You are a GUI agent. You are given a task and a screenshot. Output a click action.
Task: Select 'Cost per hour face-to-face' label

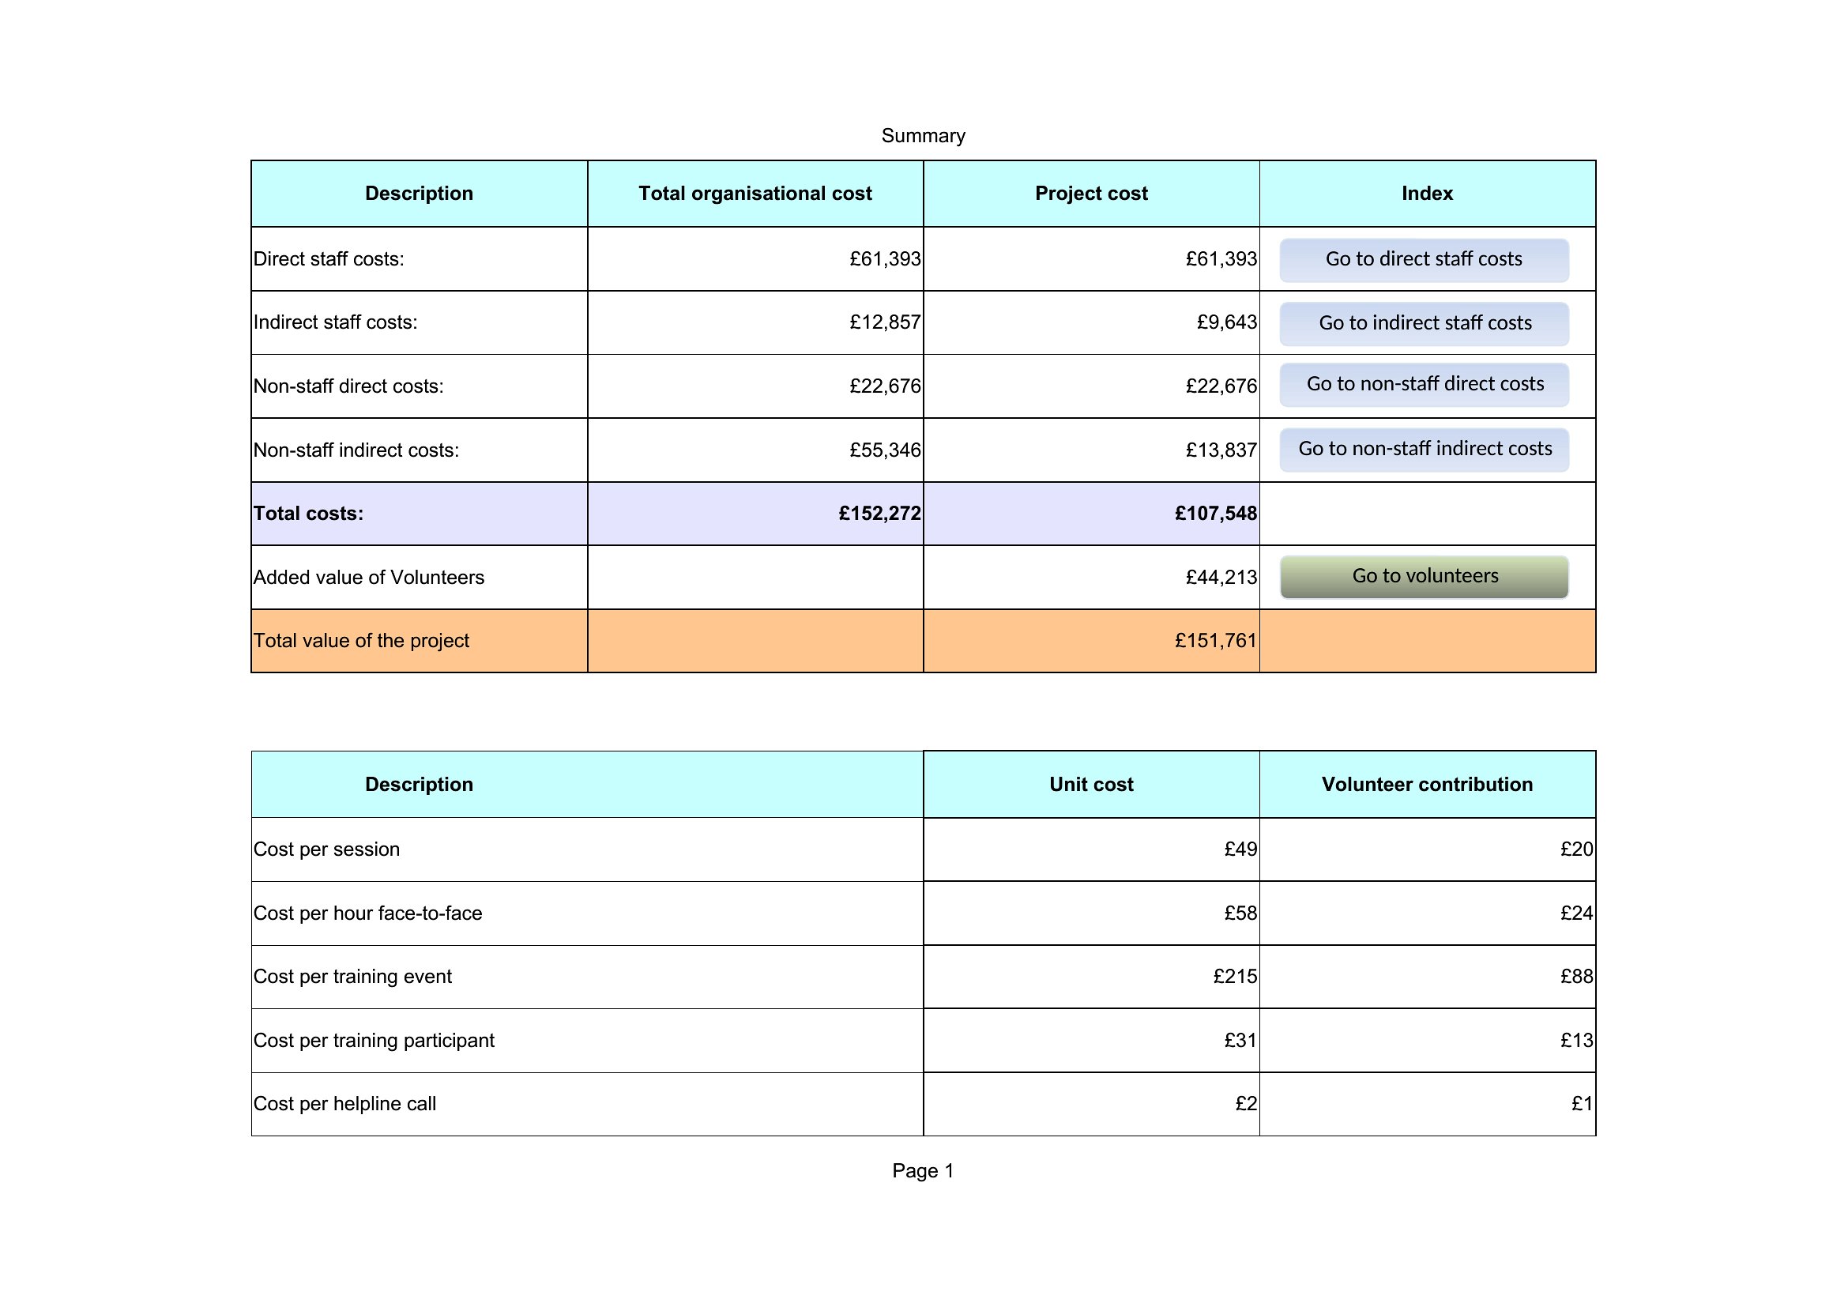point(367,913)
